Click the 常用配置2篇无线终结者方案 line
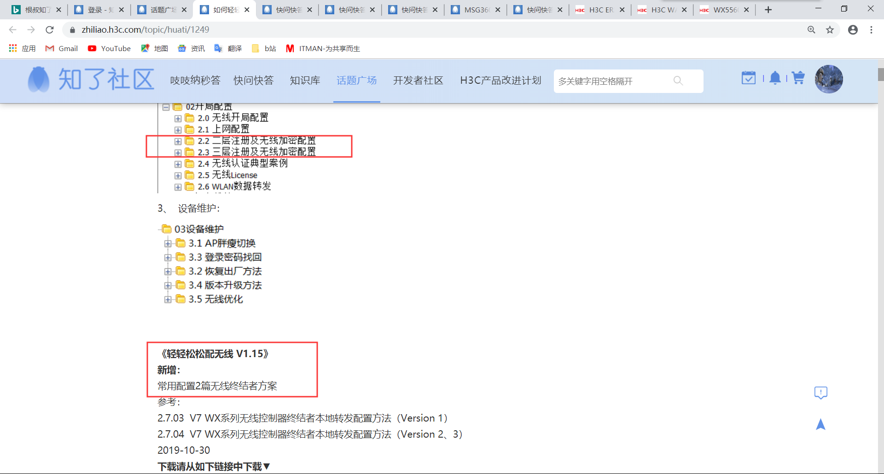 pyautogui.click(x=217, y=386)
